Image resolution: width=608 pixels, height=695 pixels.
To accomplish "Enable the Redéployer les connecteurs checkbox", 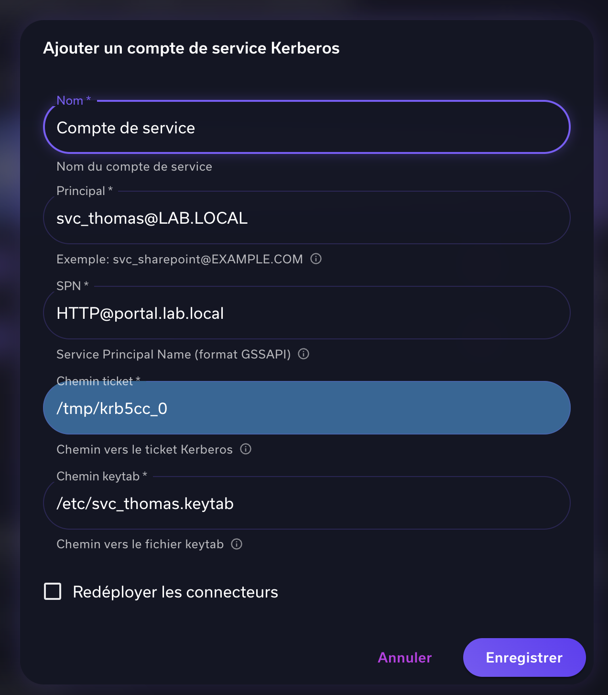I will pos(53,591).
